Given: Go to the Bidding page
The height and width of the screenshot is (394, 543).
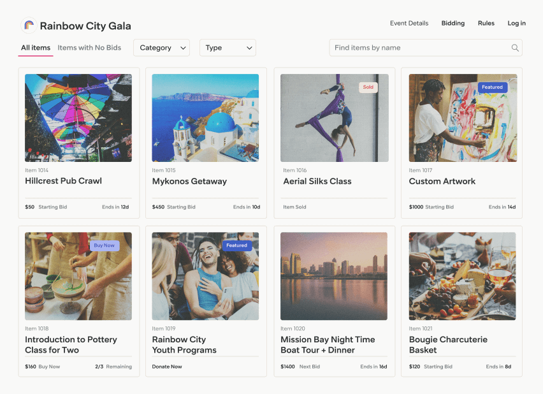Looking at the screenshot, I should coord(453,23).
